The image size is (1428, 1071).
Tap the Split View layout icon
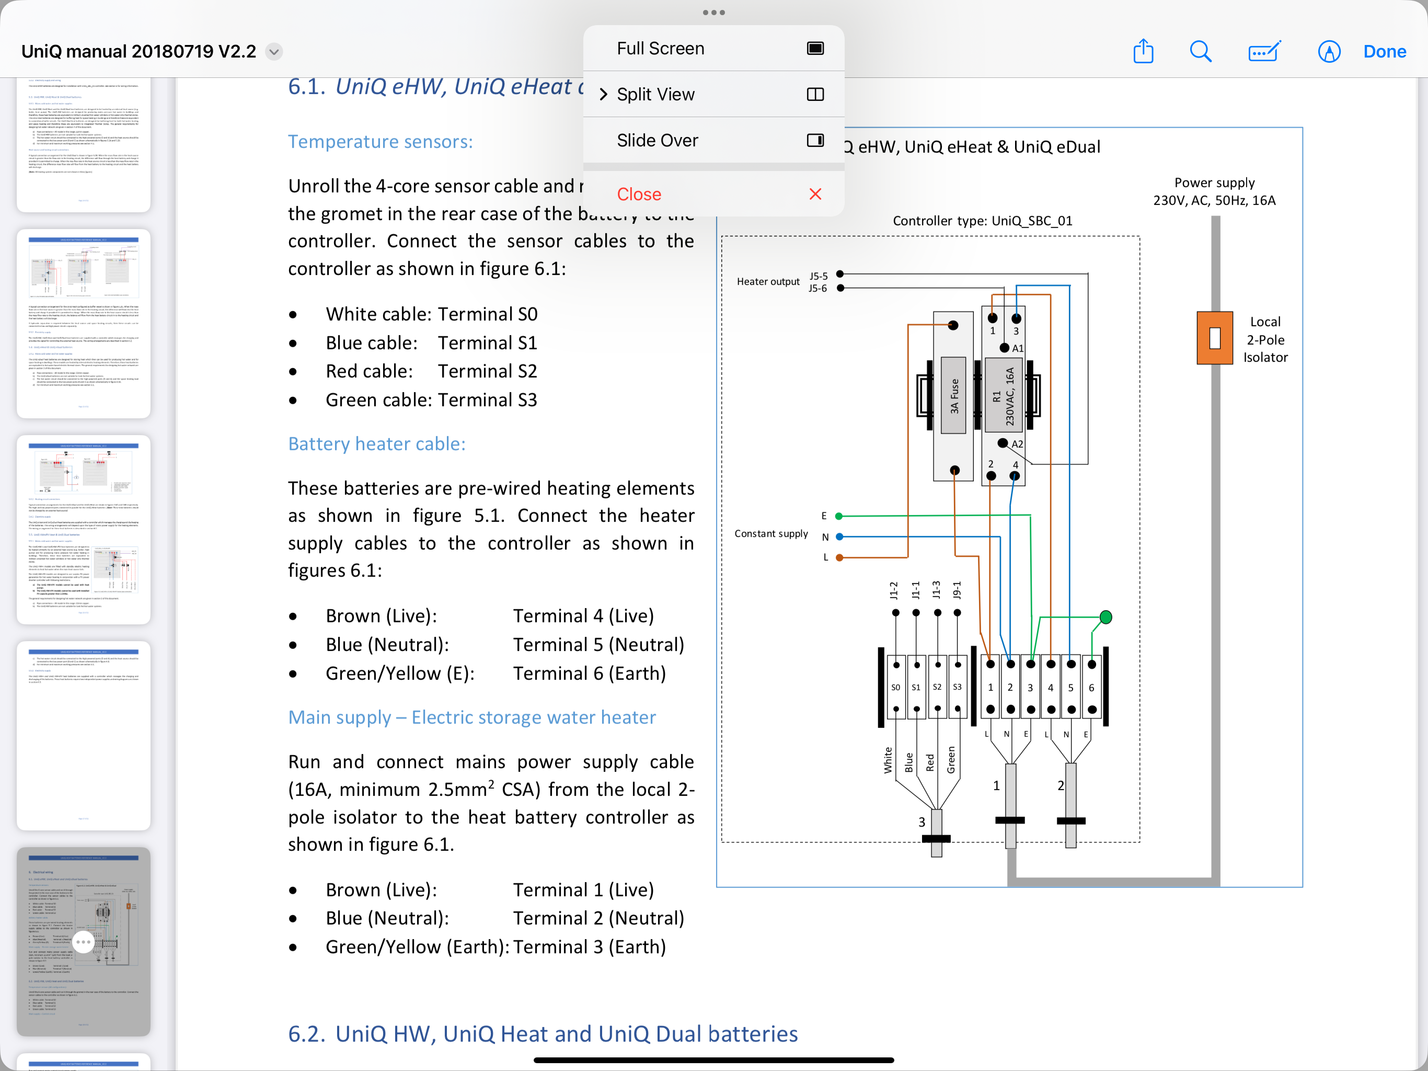(815, 94)
